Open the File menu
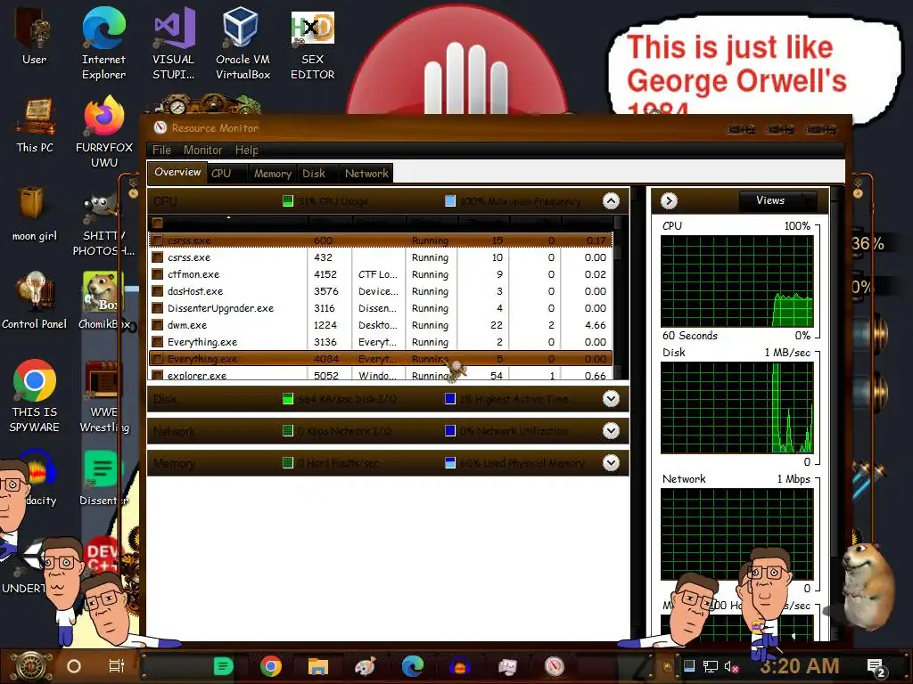 coord(161,150)
